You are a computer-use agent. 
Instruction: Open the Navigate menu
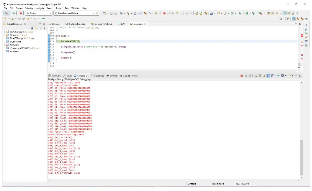(40, 8)
